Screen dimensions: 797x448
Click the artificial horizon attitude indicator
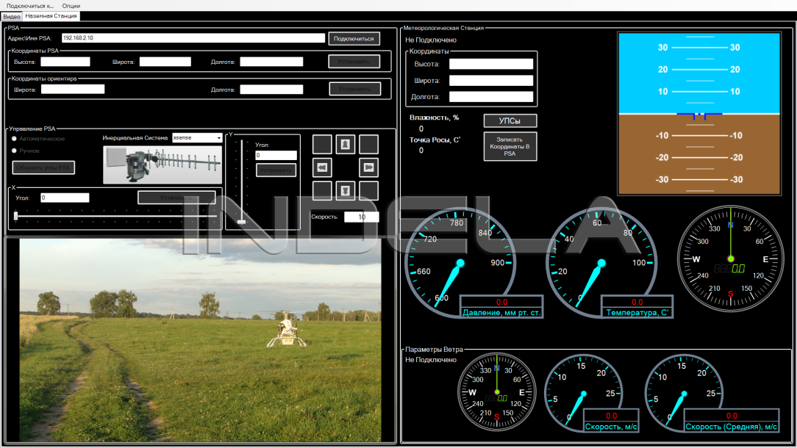(x=699, y=114)
